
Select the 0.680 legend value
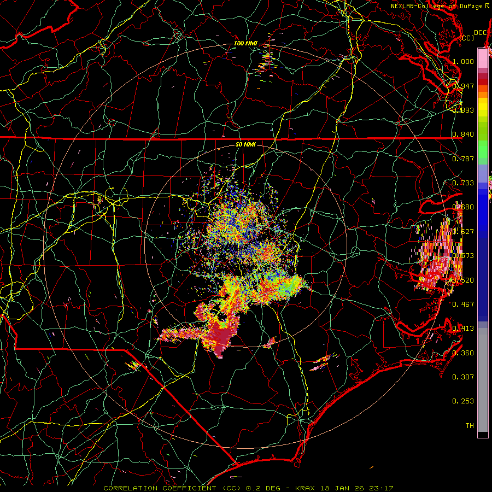point(463,207)
